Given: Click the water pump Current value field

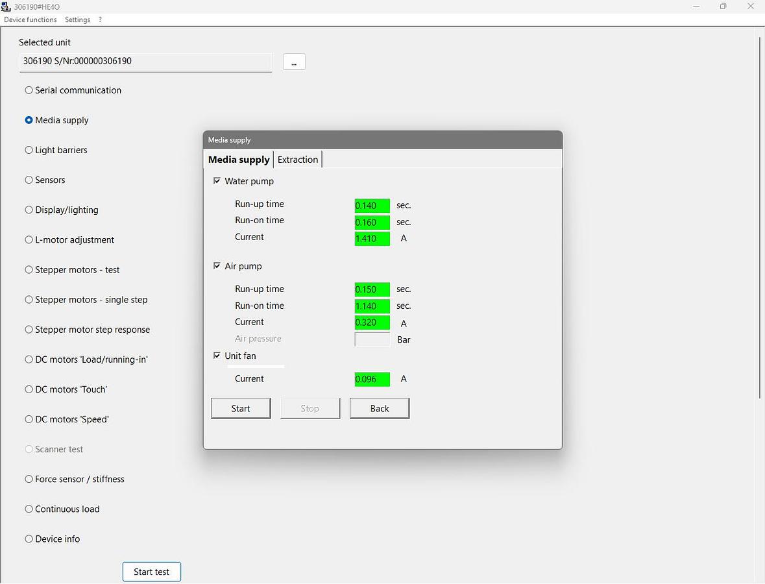Looking at the screenshot, I should click(x=372, y=239).
